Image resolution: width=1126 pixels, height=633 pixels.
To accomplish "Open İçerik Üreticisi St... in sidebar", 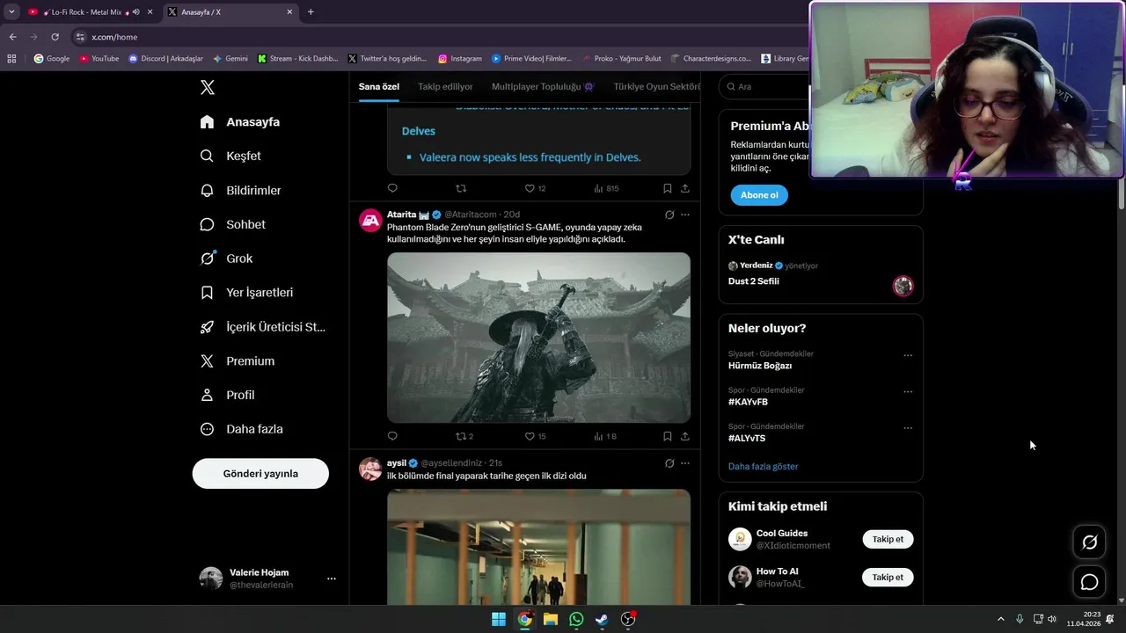I will pyautogui.click(x=263, y=327).
